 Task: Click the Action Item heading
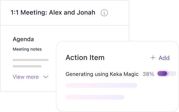(85, 58)
